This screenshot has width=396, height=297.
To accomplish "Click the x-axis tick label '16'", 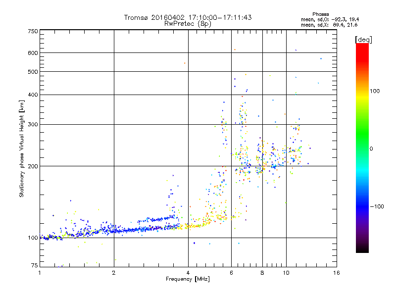I will point(337,273).
